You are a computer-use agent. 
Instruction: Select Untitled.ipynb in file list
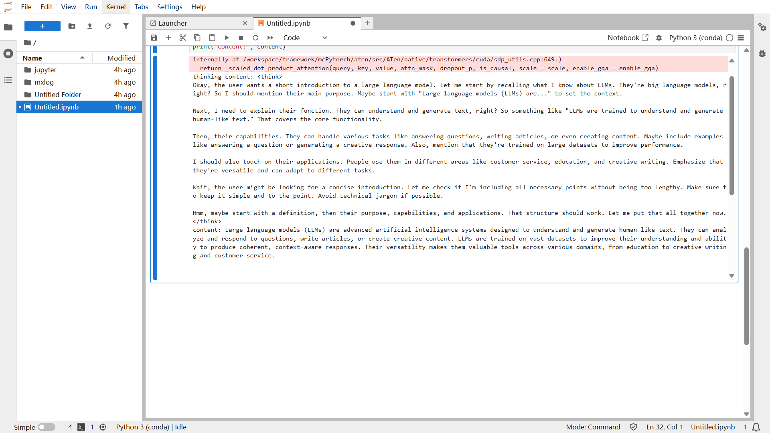(79, 107)
